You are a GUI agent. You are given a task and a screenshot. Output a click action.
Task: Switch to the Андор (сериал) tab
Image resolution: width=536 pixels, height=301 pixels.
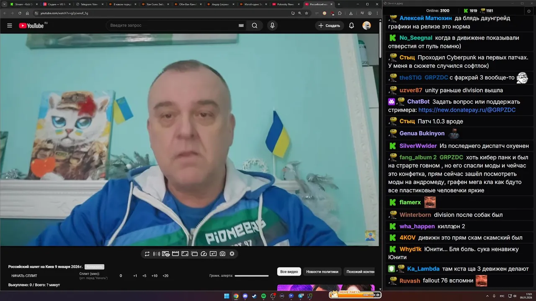pyautogui.click(x=220, y=4)
